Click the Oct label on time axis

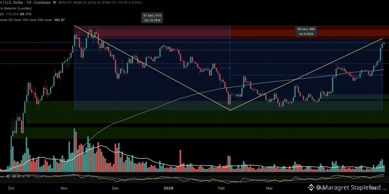click(11, 188)
